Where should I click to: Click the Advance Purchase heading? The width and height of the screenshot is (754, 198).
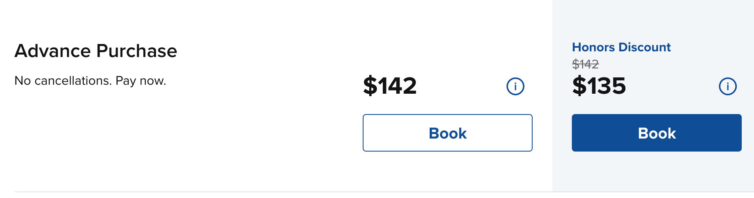pyautogui.click(x=96, y=51)
